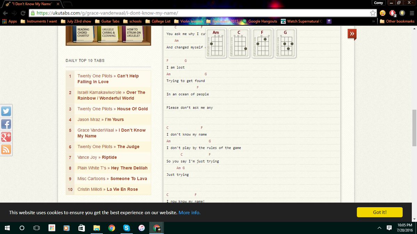
Task: Open the Action Center notification icon
Action: [x=389, y=228]
